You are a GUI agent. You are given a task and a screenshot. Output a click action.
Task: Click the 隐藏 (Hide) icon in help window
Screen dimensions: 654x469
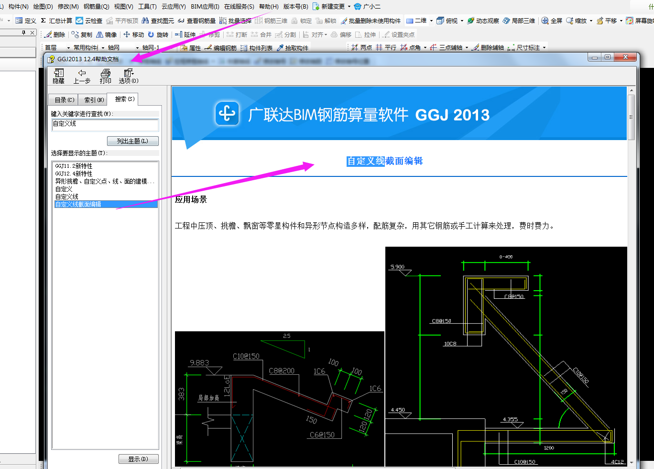click(x=59, y=73)
